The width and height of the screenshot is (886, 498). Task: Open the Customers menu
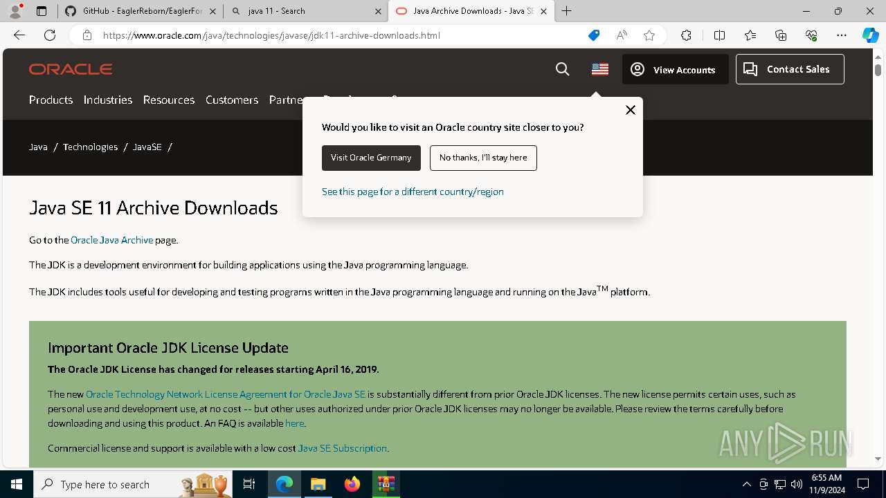232,100
